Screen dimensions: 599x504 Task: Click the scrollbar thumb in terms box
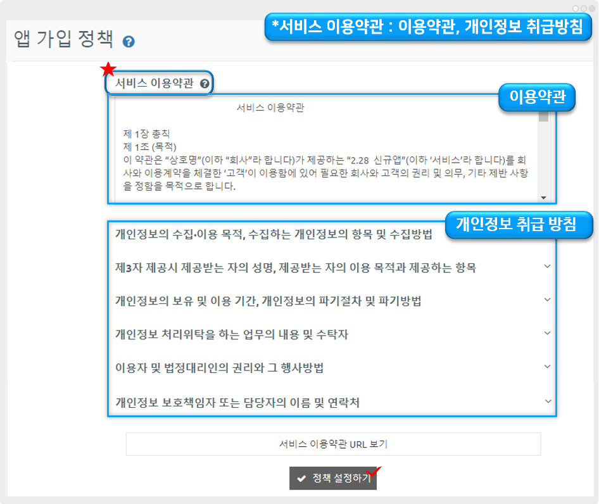point(543,117)
